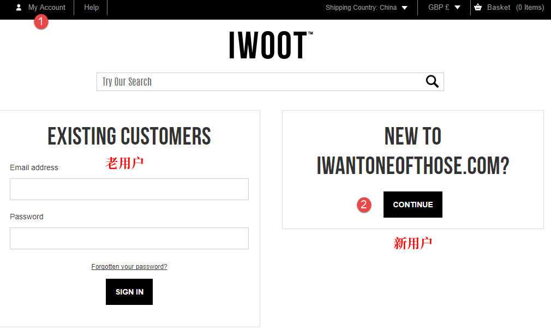Click the IWOOT logo
Screen dimensions: 551x330
tap(270, 45)
